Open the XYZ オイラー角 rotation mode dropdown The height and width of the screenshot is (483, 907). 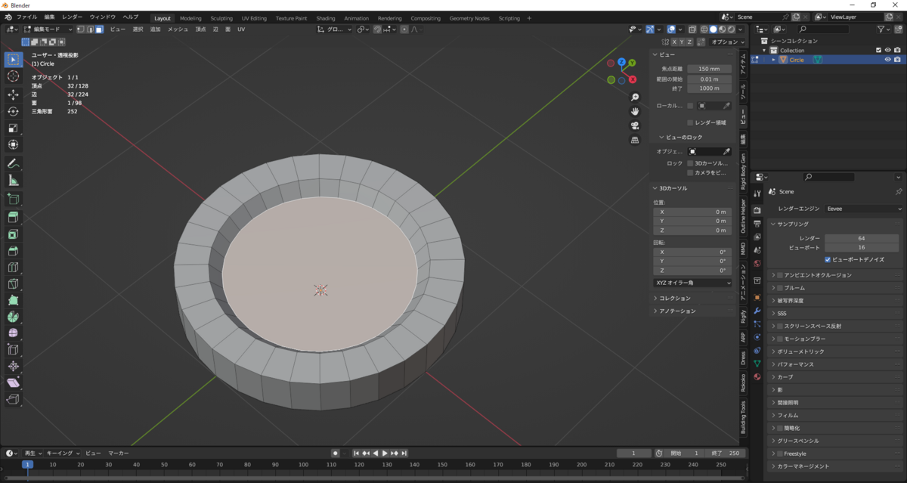click(x=692, y=283)
